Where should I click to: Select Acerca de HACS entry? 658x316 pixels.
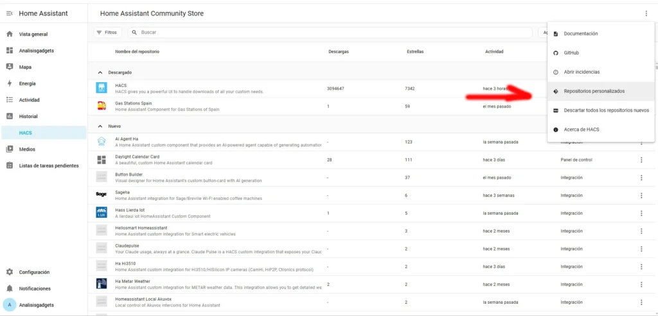pyautogui.click(x=601, y=129)
